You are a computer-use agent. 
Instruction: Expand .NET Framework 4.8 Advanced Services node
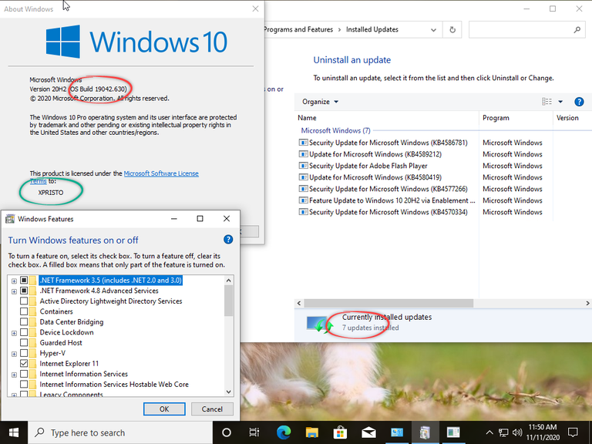point(14,291)
